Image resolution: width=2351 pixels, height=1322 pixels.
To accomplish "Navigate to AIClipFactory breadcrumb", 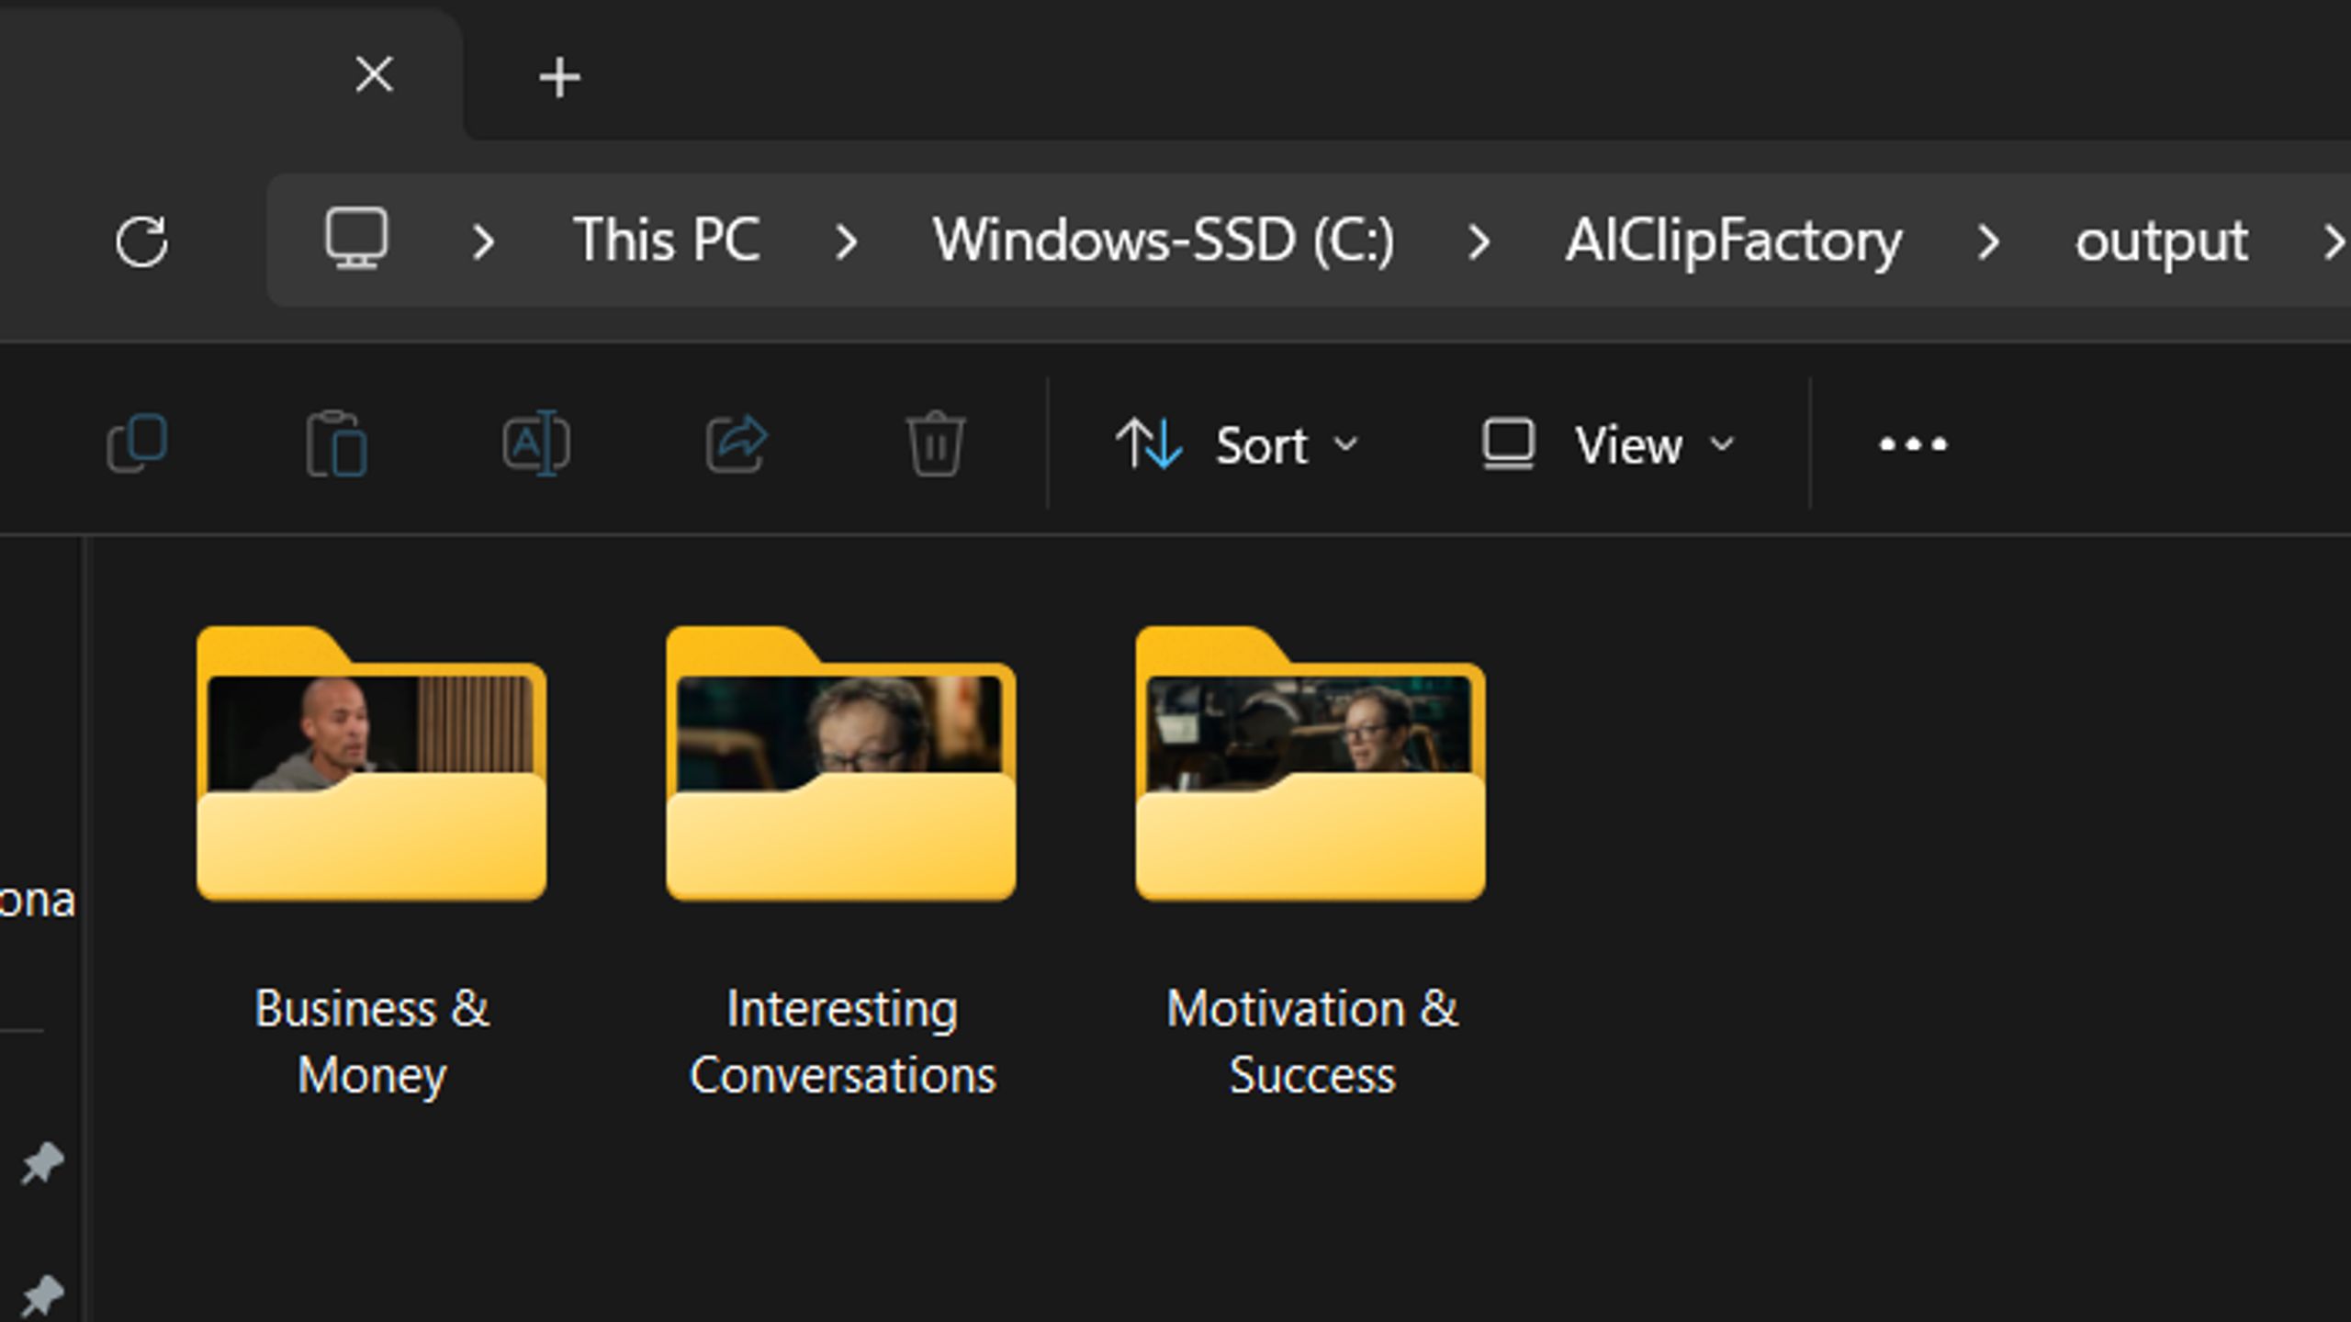I will pos(1733,241).
